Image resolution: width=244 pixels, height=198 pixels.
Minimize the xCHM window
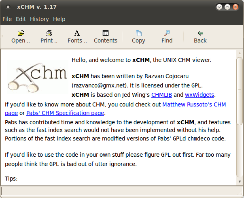pos(219,7)
